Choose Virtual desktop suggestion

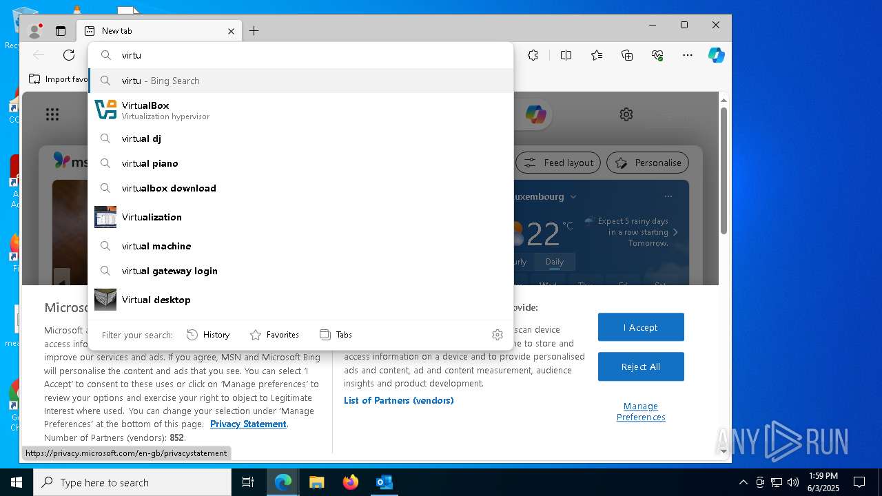click(x=301, y=300)
